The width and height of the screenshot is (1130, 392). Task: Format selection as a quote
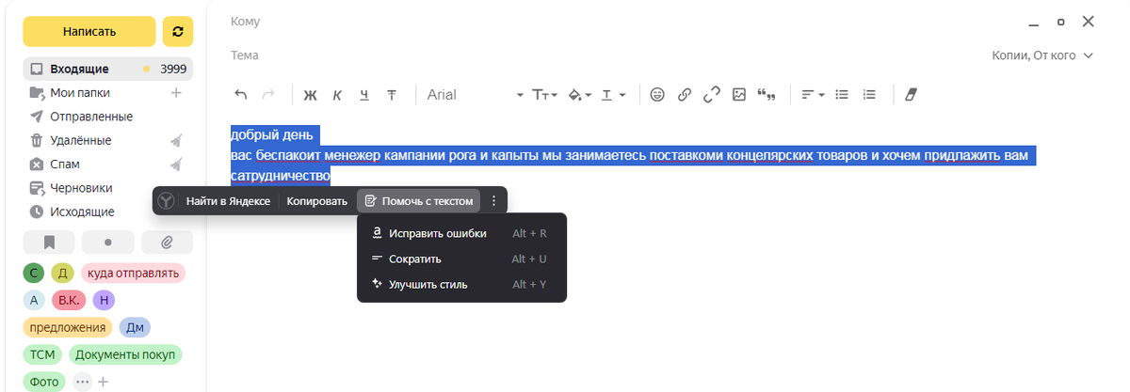tap(767, 94)
